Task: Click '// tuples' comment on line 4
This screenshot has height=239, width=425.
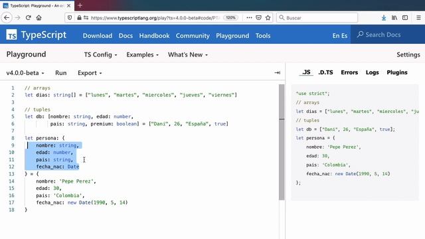Action: (37, 110)
